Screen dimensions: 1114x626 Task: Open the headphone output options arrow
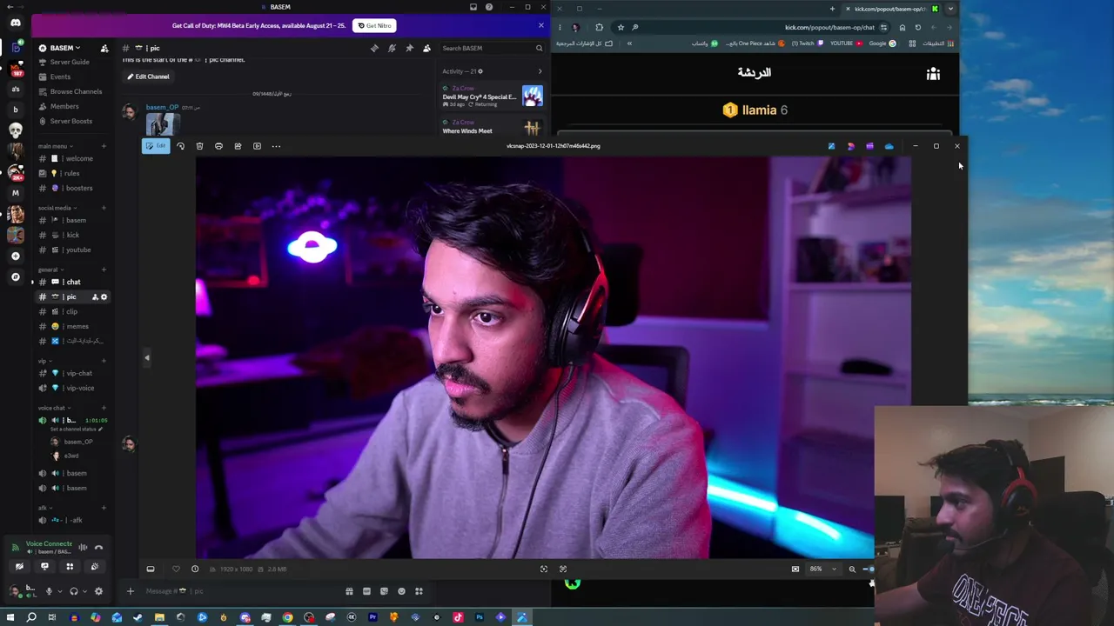pos(84,591)
